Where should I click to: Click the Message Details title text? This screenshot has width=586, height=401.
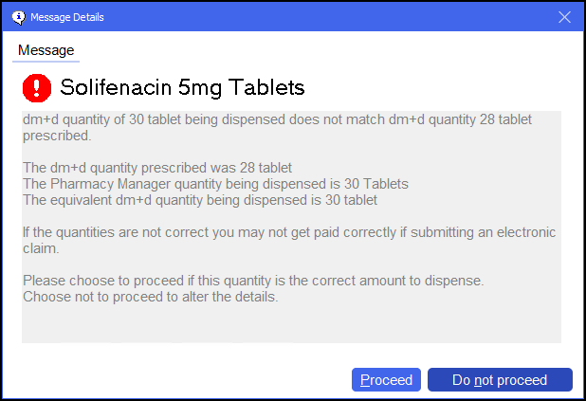[67, 17]
